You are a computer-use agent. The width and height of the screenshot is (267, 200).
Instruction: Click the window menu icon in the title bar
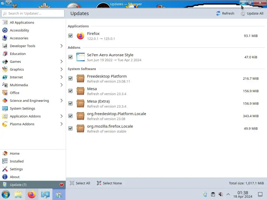pos(9,3)
